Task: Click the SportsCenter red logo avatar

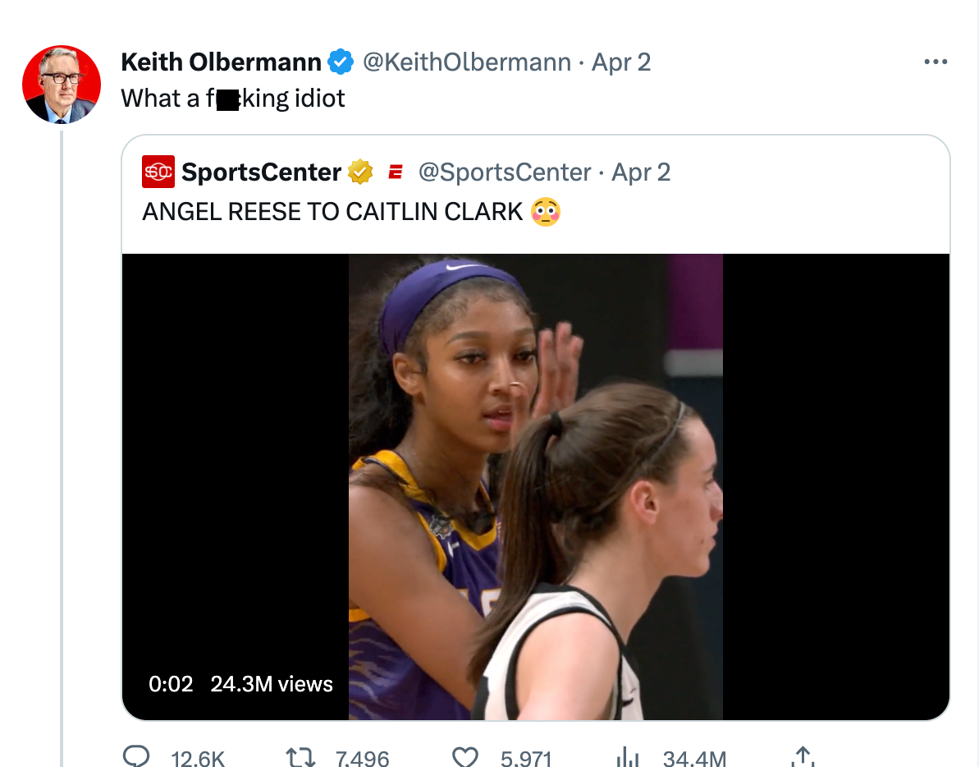Action: click(158, 172)
